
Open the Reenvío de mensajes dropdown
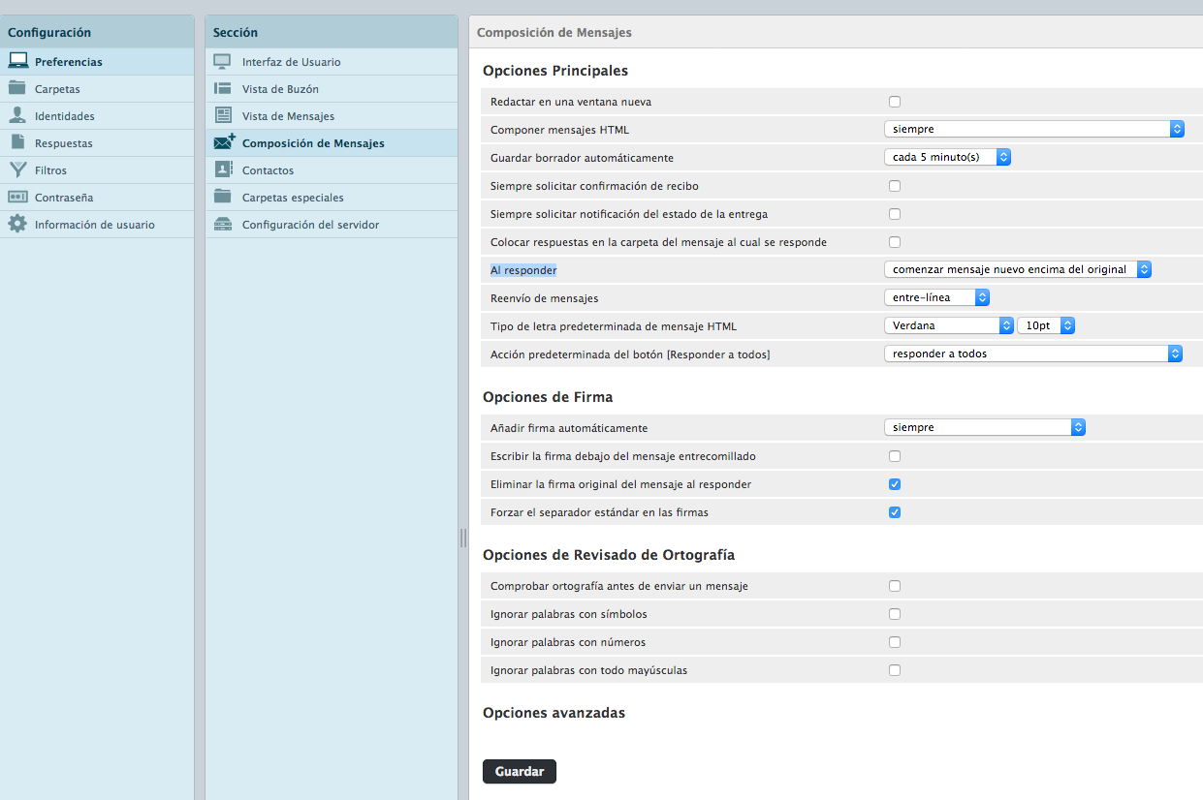tap(936, 297)
